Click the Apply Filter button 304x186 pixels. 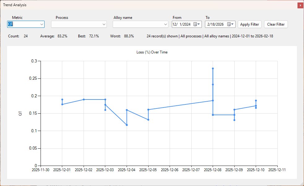[x=250, y=24]
